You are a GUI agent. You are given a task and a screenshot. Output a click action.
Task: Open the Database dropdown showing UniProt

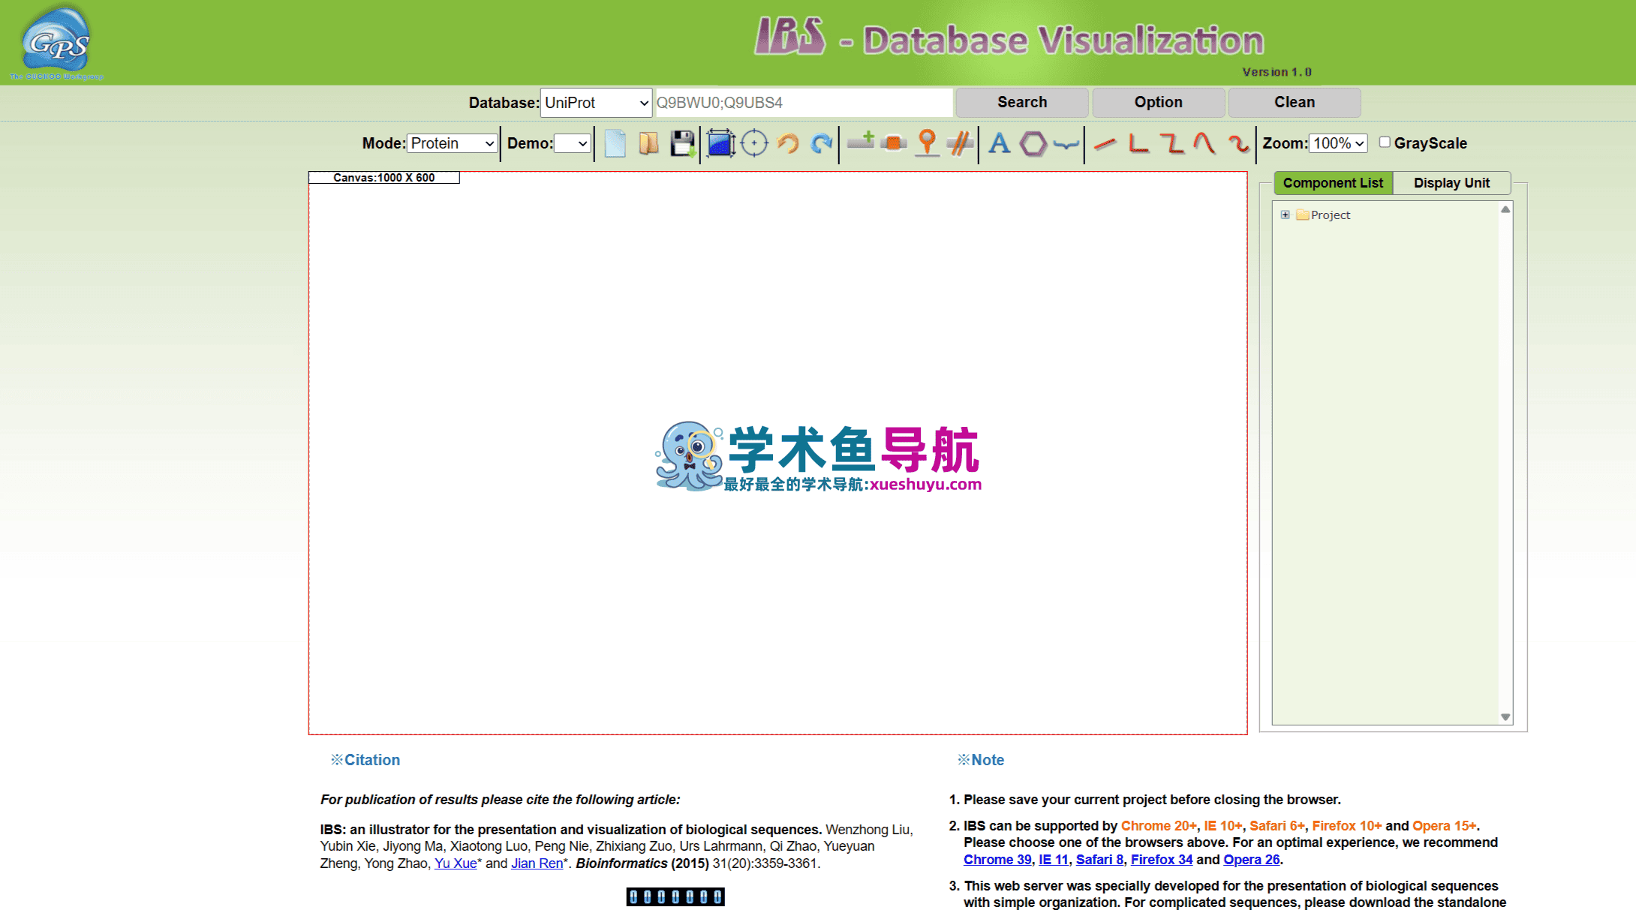[x=596, y=103]
